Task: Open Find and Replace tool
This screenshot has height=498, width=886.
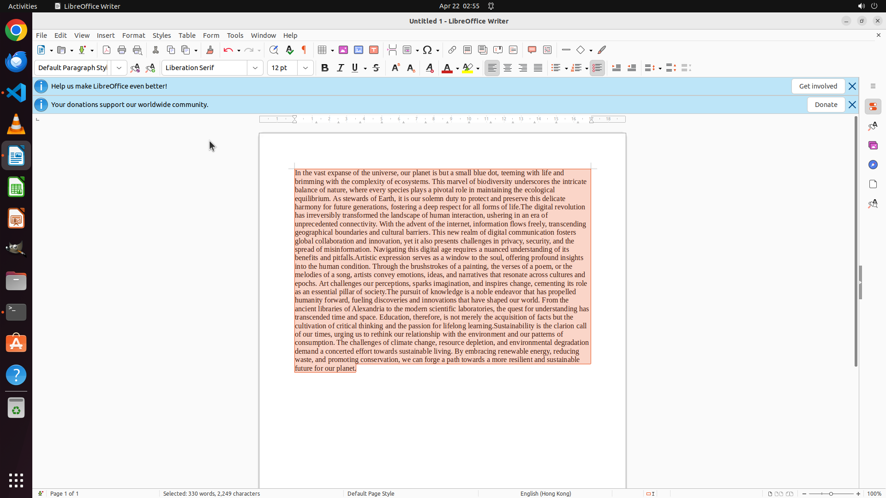Action: click(x=274, y=50)
